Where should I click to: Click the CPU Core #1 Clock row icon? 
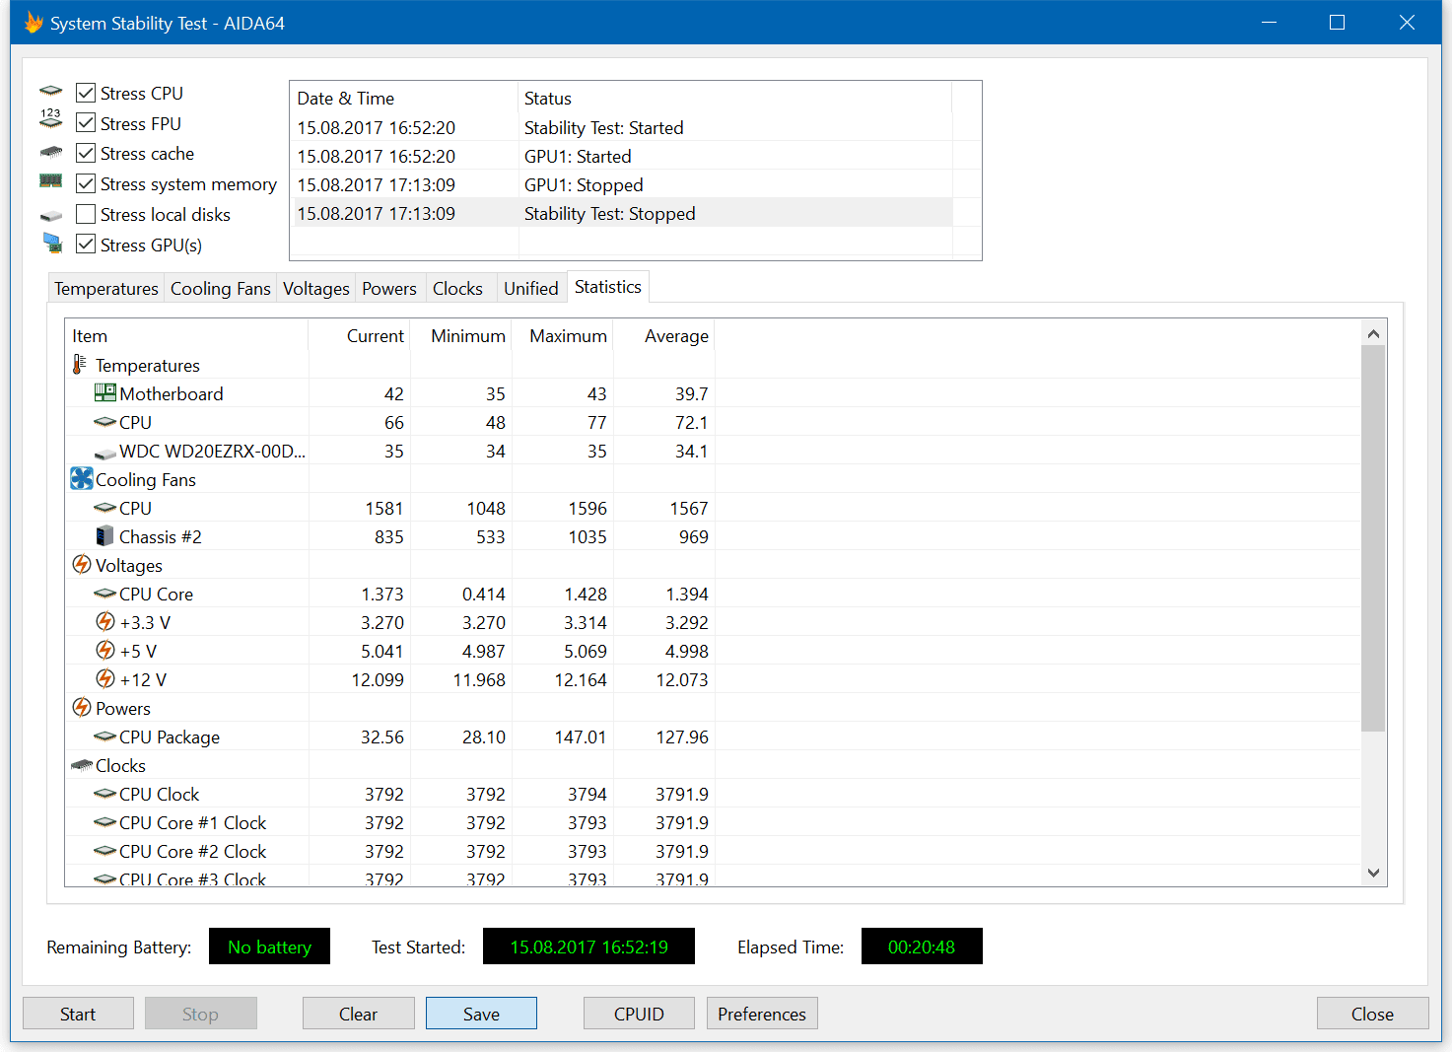(x=105, y=822)
